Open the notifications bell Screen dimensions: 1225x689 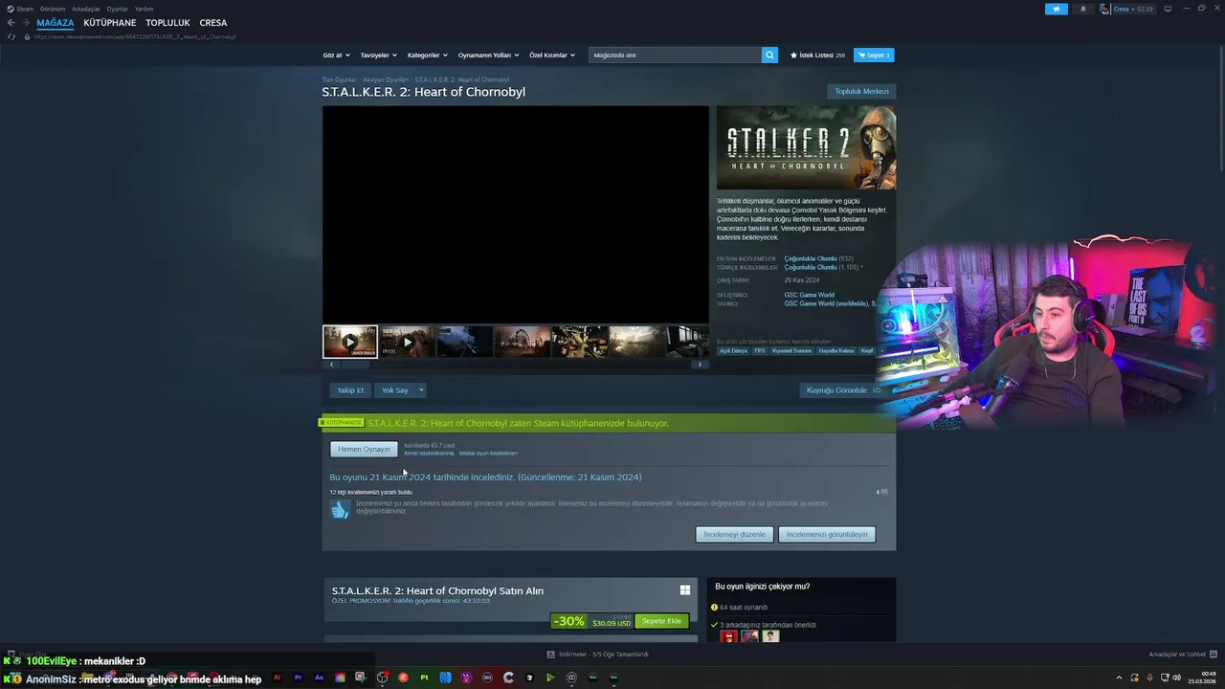point(1083,9)
